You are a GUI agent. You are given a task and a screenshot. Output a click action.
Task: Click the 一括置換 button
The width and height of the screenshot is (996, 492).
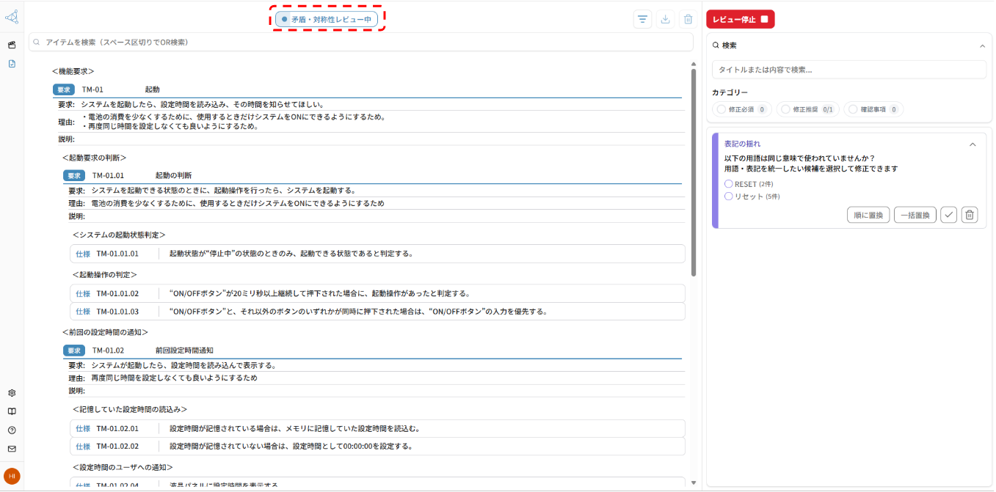pos(915,215)
